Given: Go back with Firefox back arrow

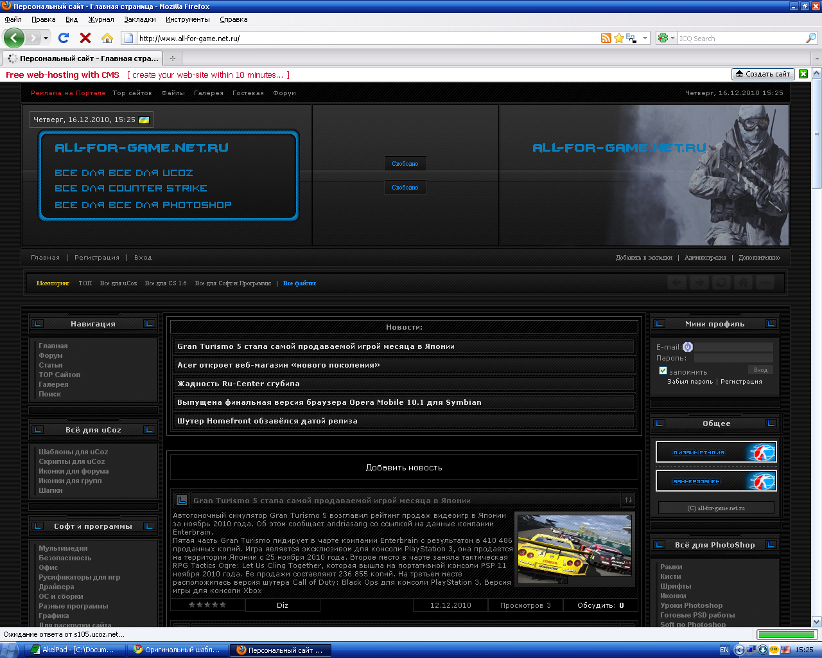Looking at the screenshot, I should pos(13,38).
